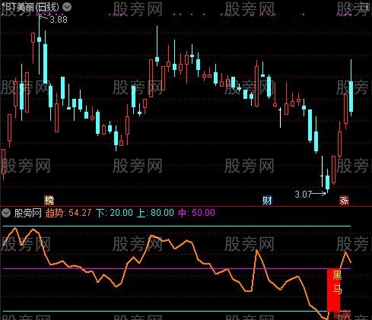
Task: Click the square window icon at chart top right
Action: [x=365, y=7]
